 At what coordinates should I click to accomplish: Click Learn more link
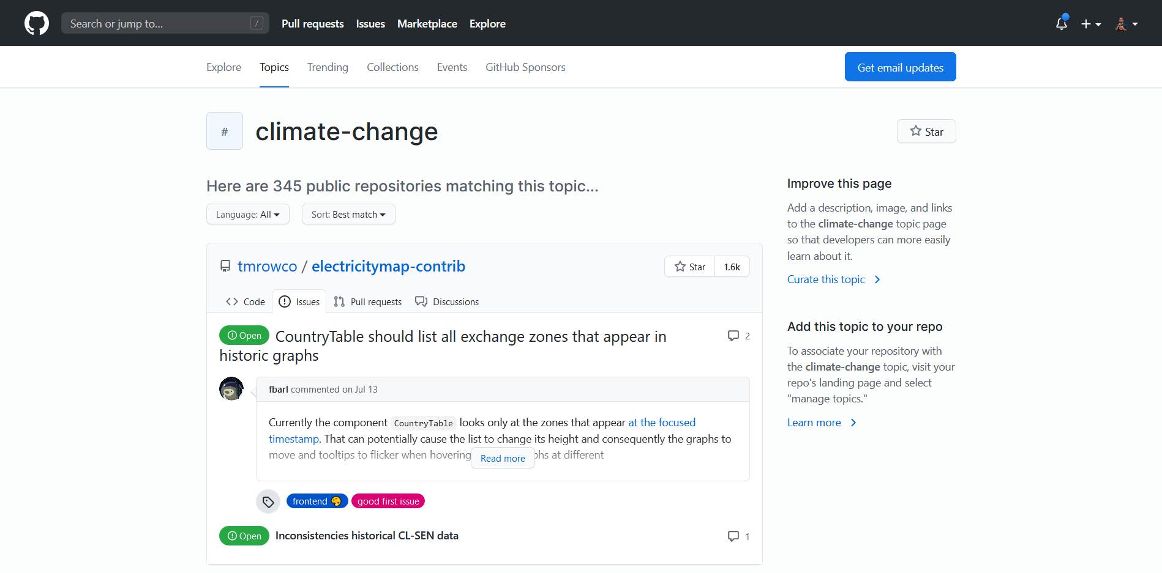(822, 423)
